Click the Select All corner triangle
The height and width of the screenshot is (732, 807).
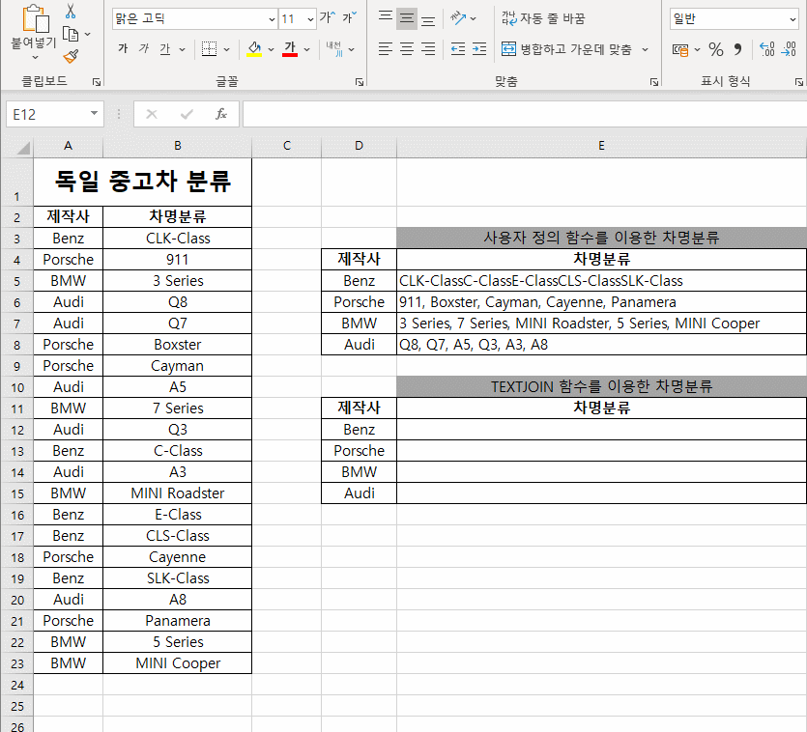[23, 149]
